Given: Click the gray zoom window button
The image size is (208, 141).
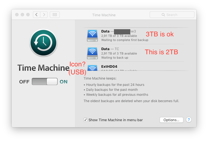Looking at the screenshot, I should click(28, 15).
